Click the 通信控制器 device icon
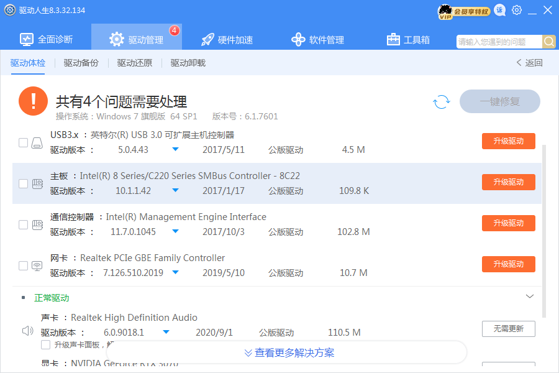 coord(37,225)
